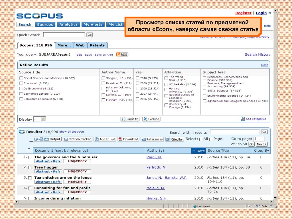Image resolution: width=292 pixels, height=219 pixels.
Task: Click the References icon button
Action: point(152,139)
